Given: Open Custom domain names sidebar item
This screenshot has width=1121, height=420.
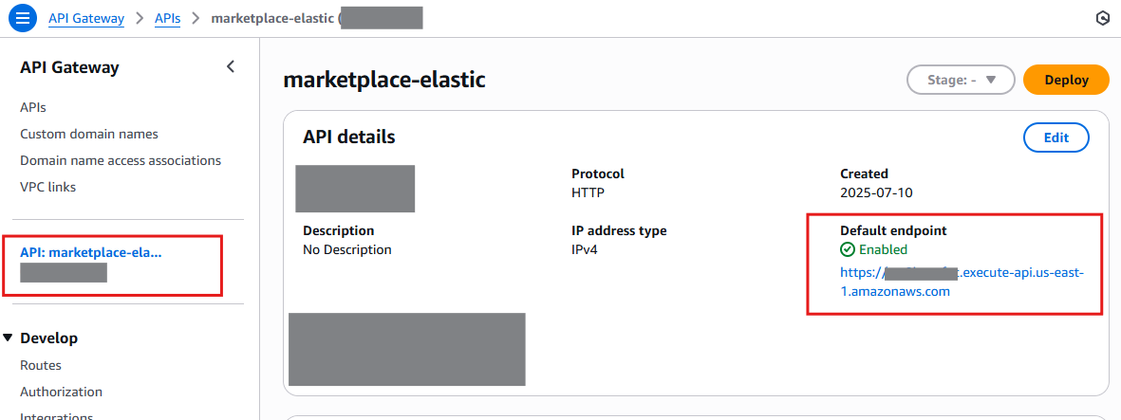Looking at the screenshot, I should [89, 135].
